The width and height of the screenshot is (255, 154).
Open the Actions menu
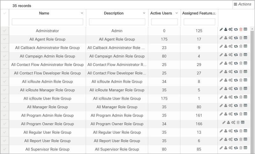(243, 4)
